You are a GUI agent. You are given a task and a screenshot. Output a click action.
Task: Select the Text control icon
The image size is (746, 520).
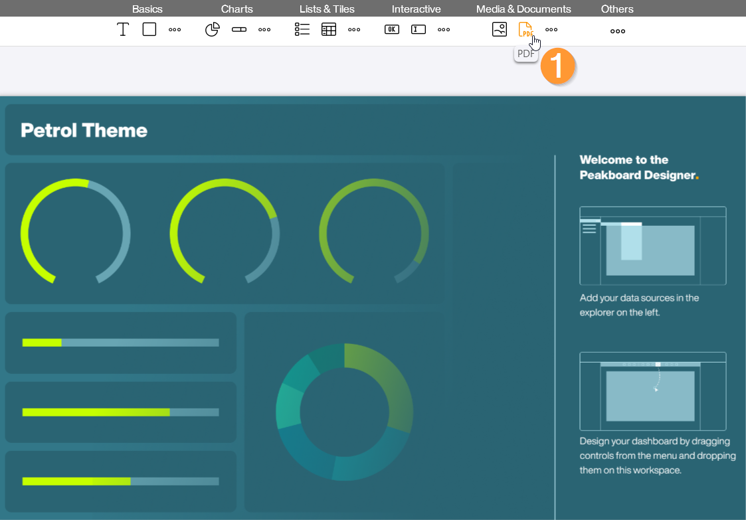(x=123, y=29)
